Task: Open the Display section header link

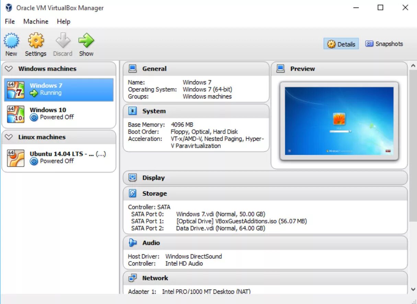Action: click(153, 178)
